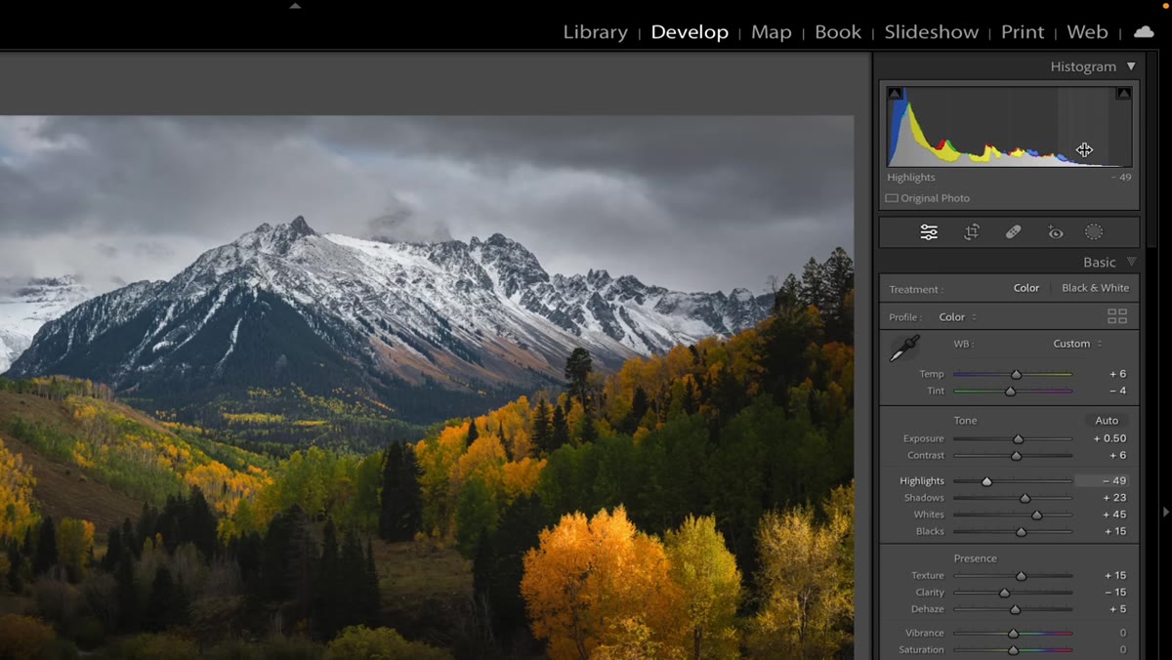
Task: Open the Masking tool
Action: 1094,232
